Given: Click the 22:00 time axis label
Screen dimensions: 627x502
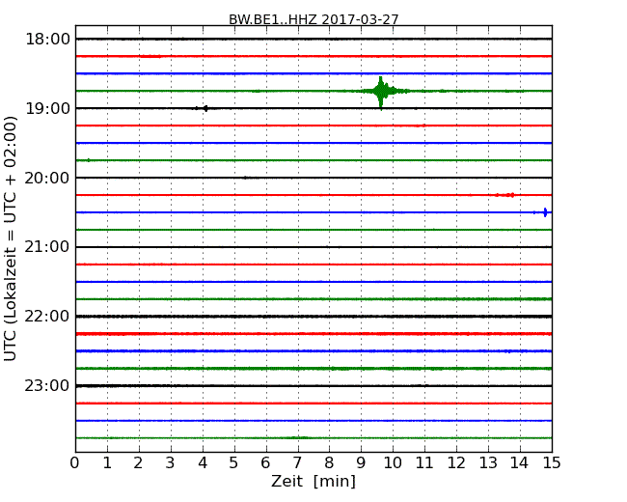Looking at the screenshot, I should [47, 317].
